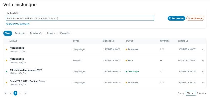Screen dimensions: 210x97
Task: Click the 1–4 sur 4 count text
Action: pyautogui.click(x=202, y=93)
